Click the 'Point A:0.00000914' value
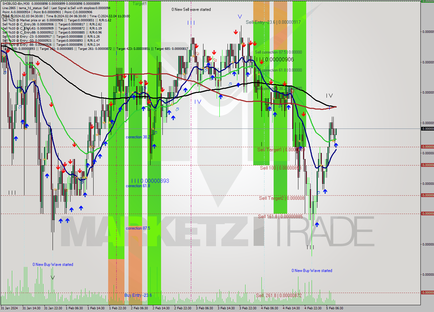 click(16, 12)
